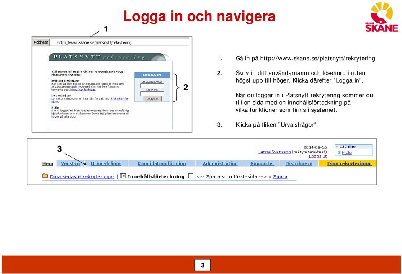Click the Spara link
Viewport: 402px width, 274px height.
click(x=280, y=176)
